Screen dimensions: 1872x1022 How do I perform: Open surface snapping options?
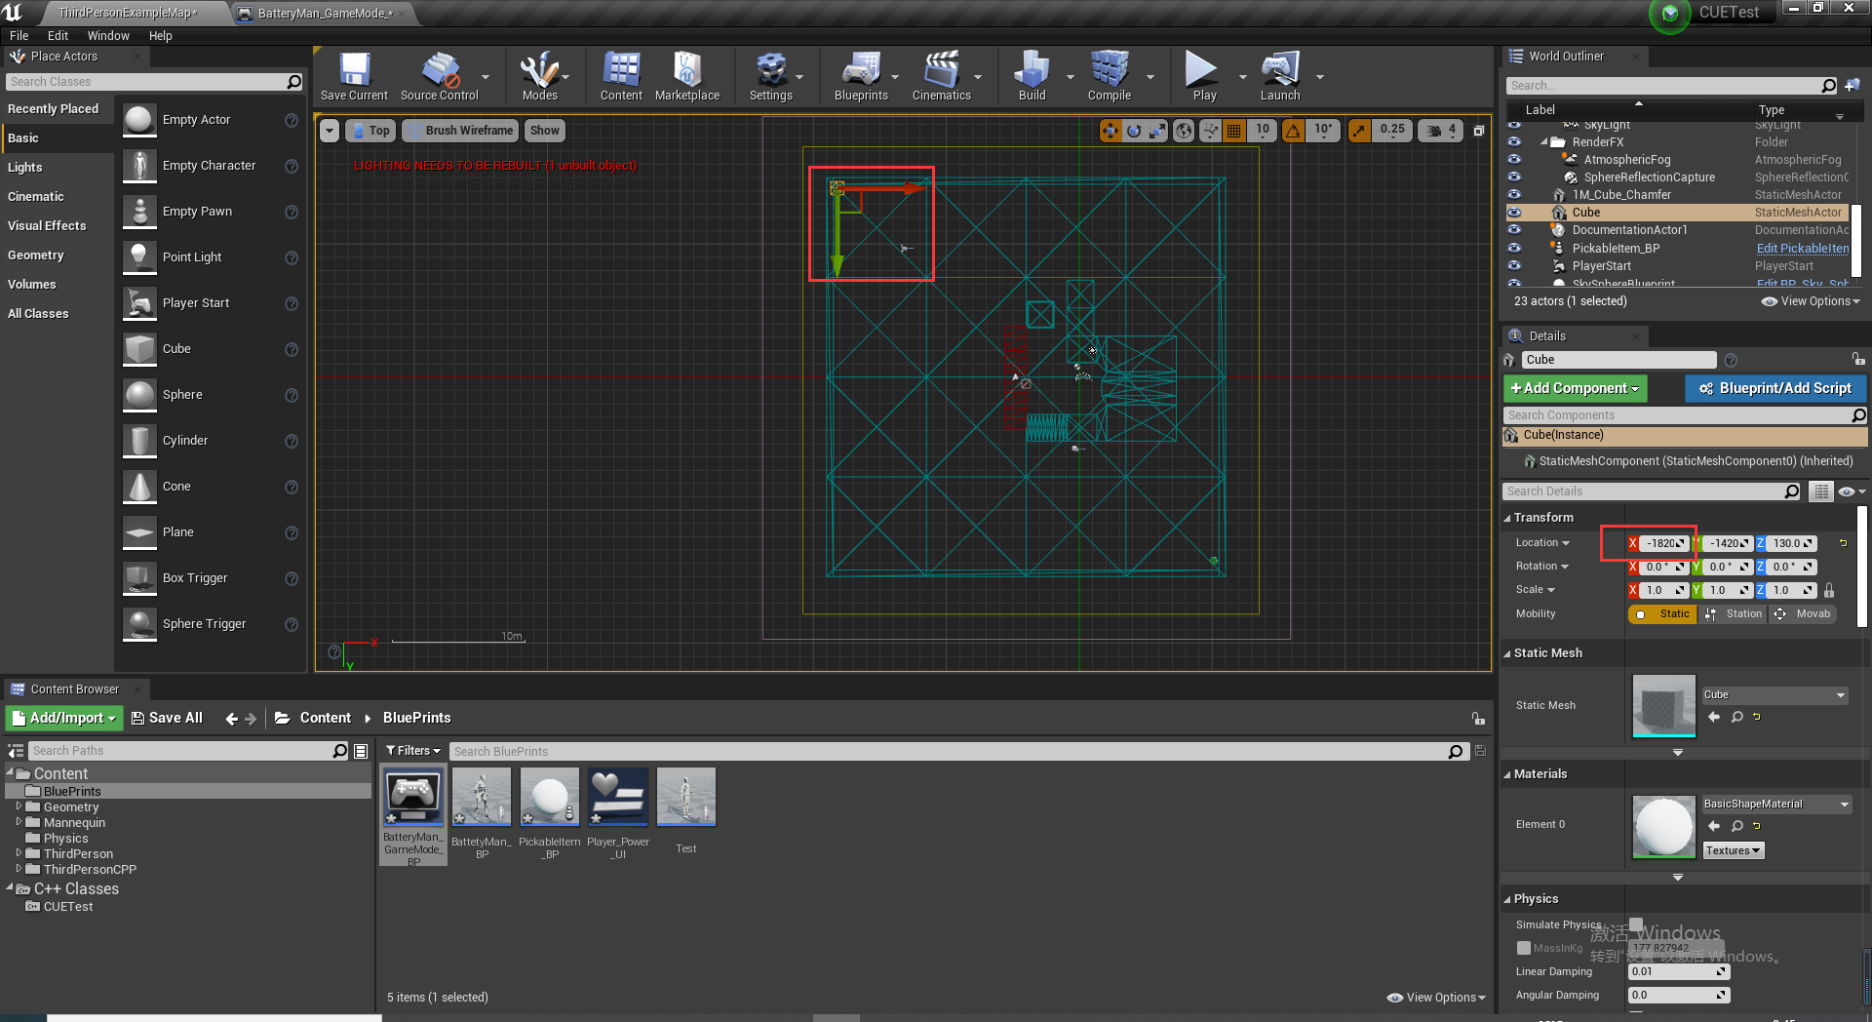pyautogui.click(x=1210, y=131)
